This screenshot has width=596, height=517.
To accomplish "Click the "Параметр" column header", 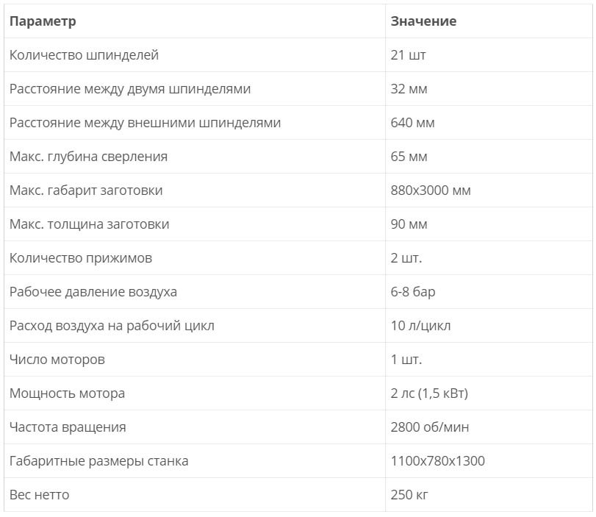I will pyautogui.click(x=43, y=21).
